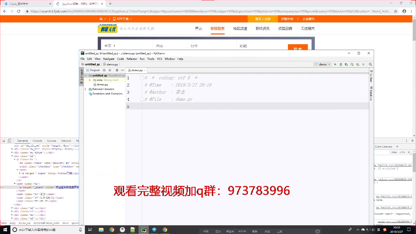416x234 pixels.
Task: Open the demo run configuration dropdown
Action: click(x=323, y=64)
